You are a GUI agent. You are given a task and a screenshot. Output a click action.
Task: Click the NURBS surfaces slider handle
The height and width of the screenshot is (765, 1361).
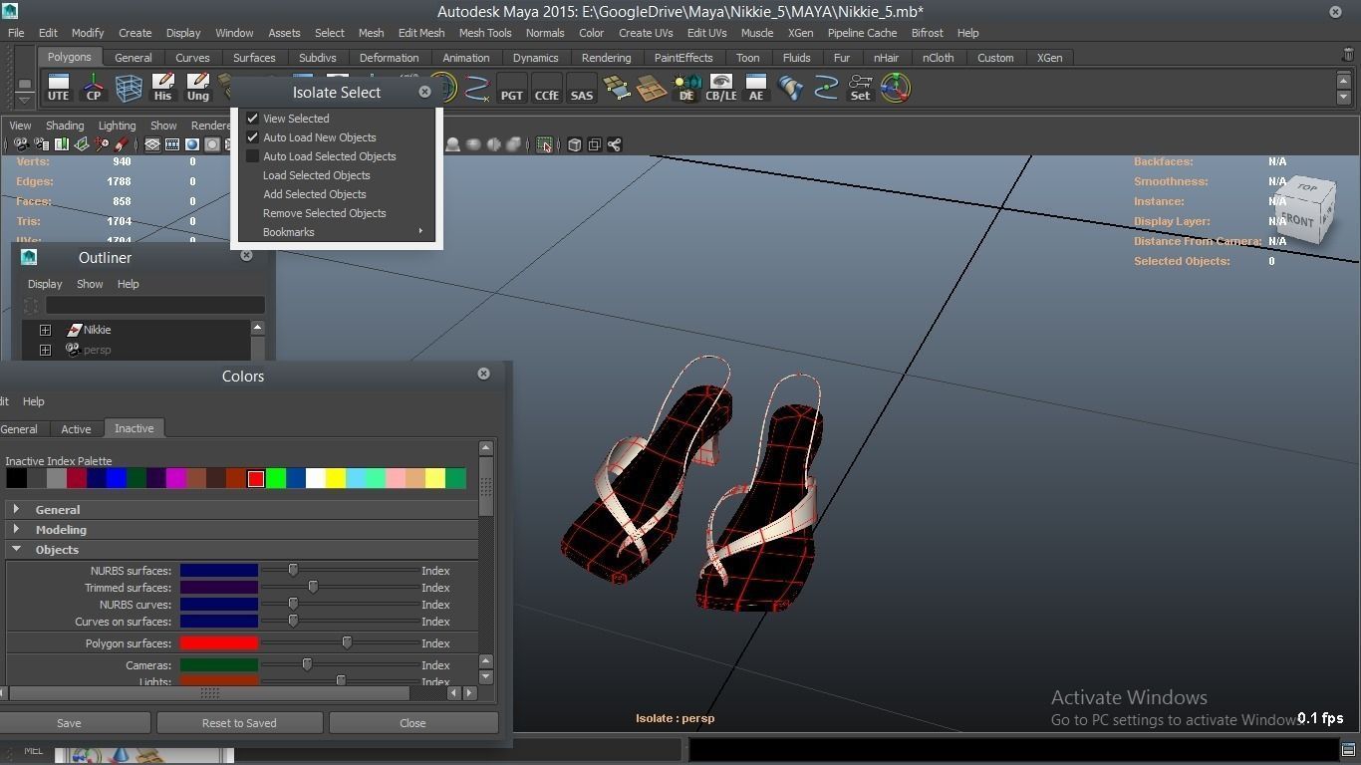(293, 571)
